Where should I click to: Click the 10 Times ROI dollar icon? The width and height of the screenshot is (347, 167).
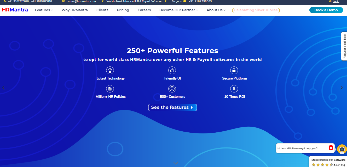(x=234, y=89)
